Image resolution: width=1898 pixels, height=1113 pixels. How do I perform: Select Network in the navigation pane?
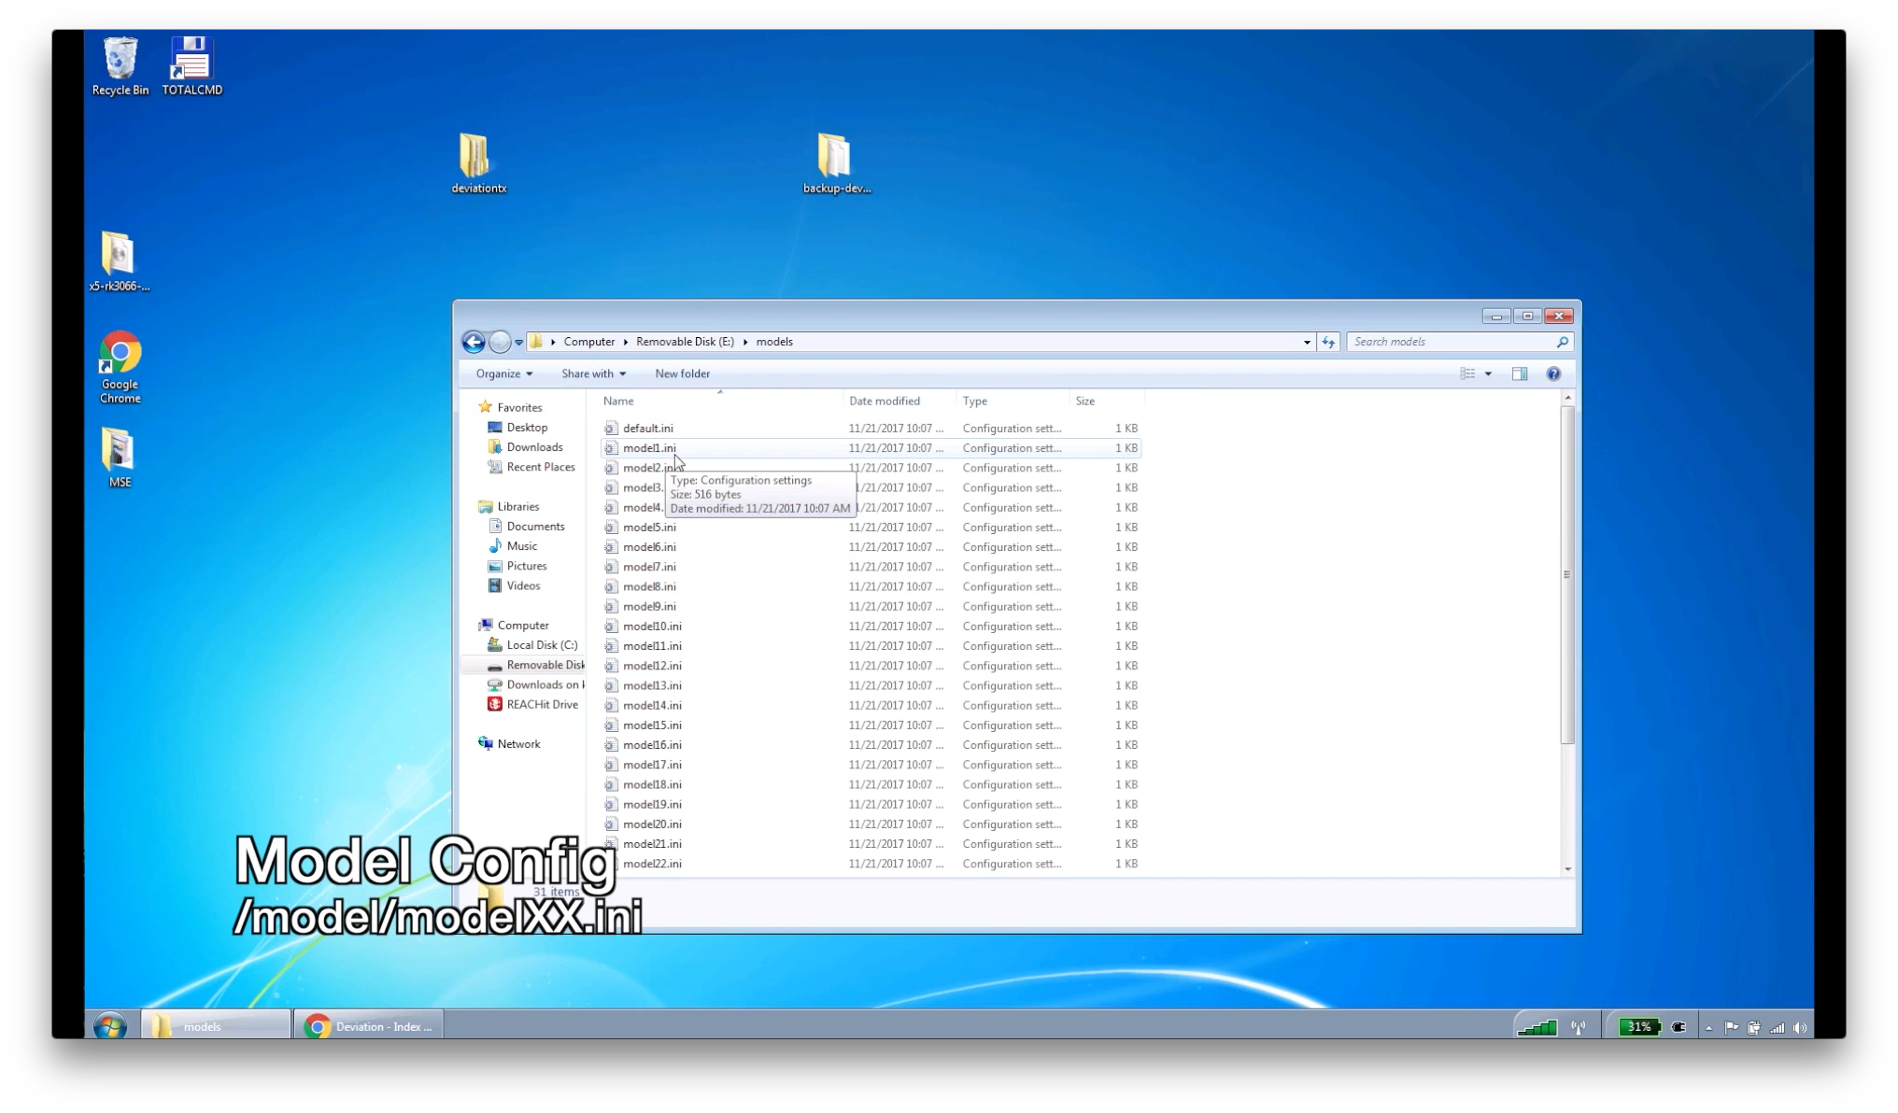[x=518, y=744]
